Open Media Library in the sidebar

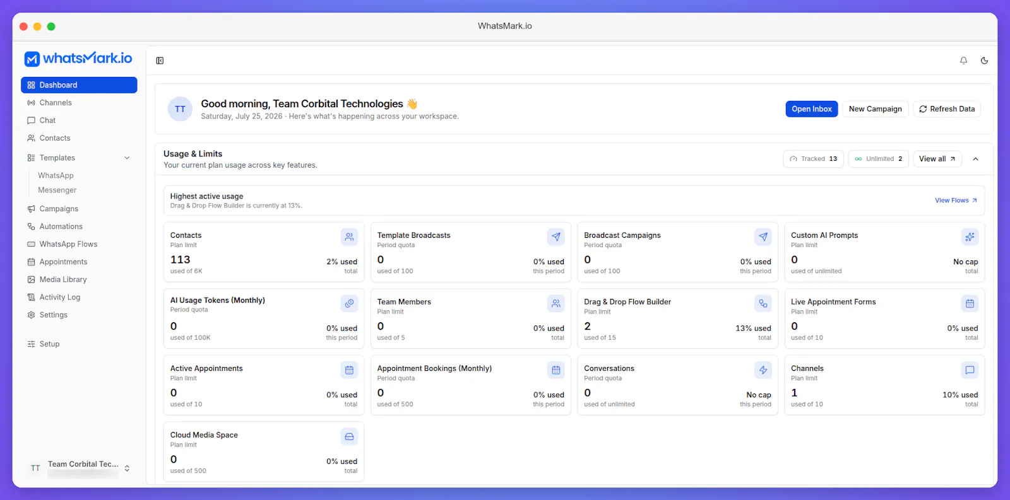(x=79, y=279)
